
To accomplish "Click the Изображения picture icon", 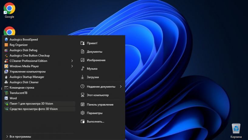I will coord(83,60).
